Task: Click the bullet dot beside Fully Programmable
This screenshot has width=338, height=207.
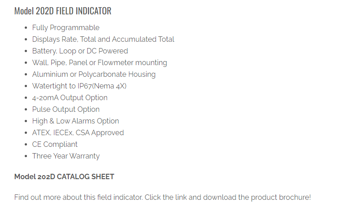Action: point(26,28)
